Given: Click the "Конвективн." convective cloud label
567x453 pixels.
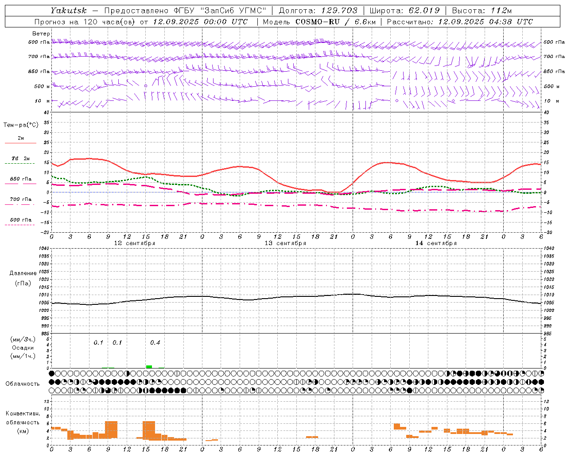Looking at the screenshot, I should pyautogui.click(x=23, y=414).
